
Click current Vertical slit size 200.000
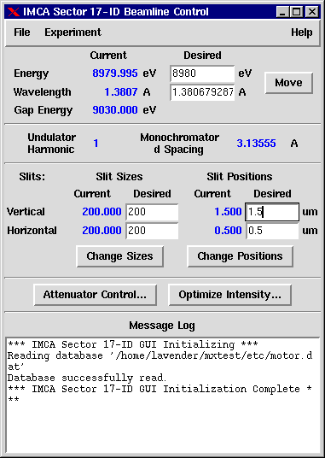pyautogui.click(x=102, y=212)
